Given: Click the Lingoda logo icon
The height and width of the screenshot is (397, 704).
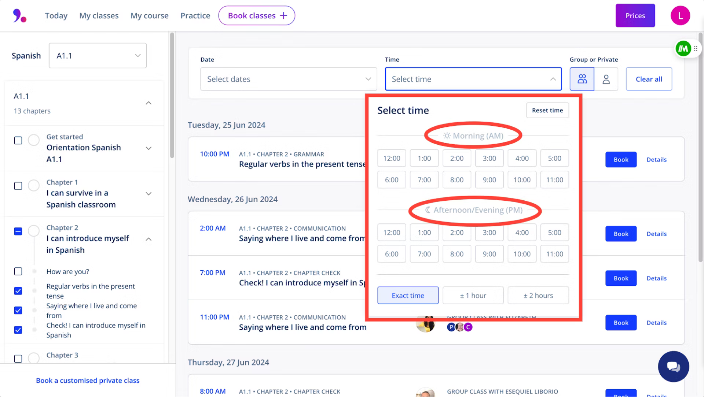Looking at the screenshot, I should pos(19,16).
